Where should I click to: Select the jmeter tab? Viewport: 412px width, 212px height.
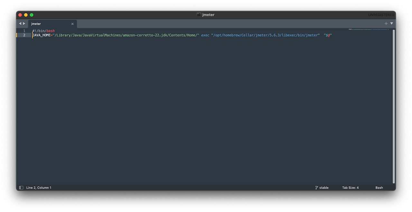tap(52, 24)
